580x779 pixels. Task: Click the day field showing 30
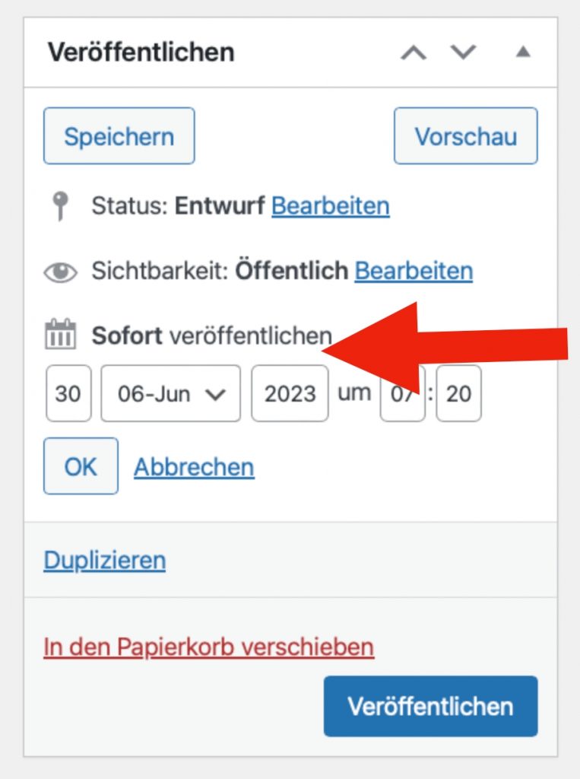[68, 393]
